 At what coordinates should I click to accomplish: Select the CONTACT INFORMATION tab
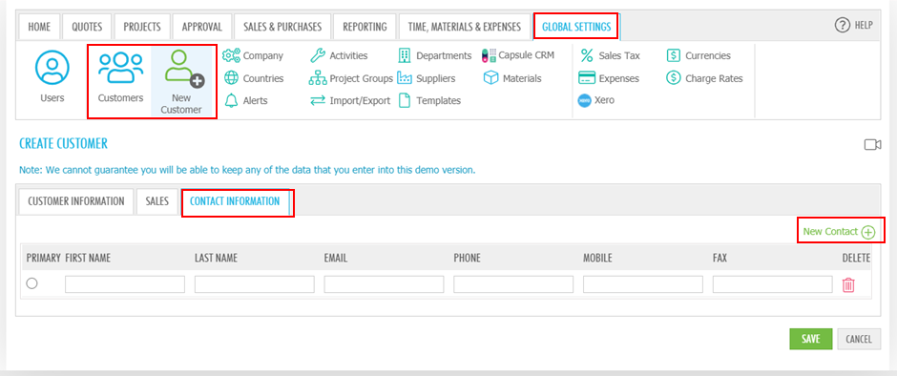(235, 201)
